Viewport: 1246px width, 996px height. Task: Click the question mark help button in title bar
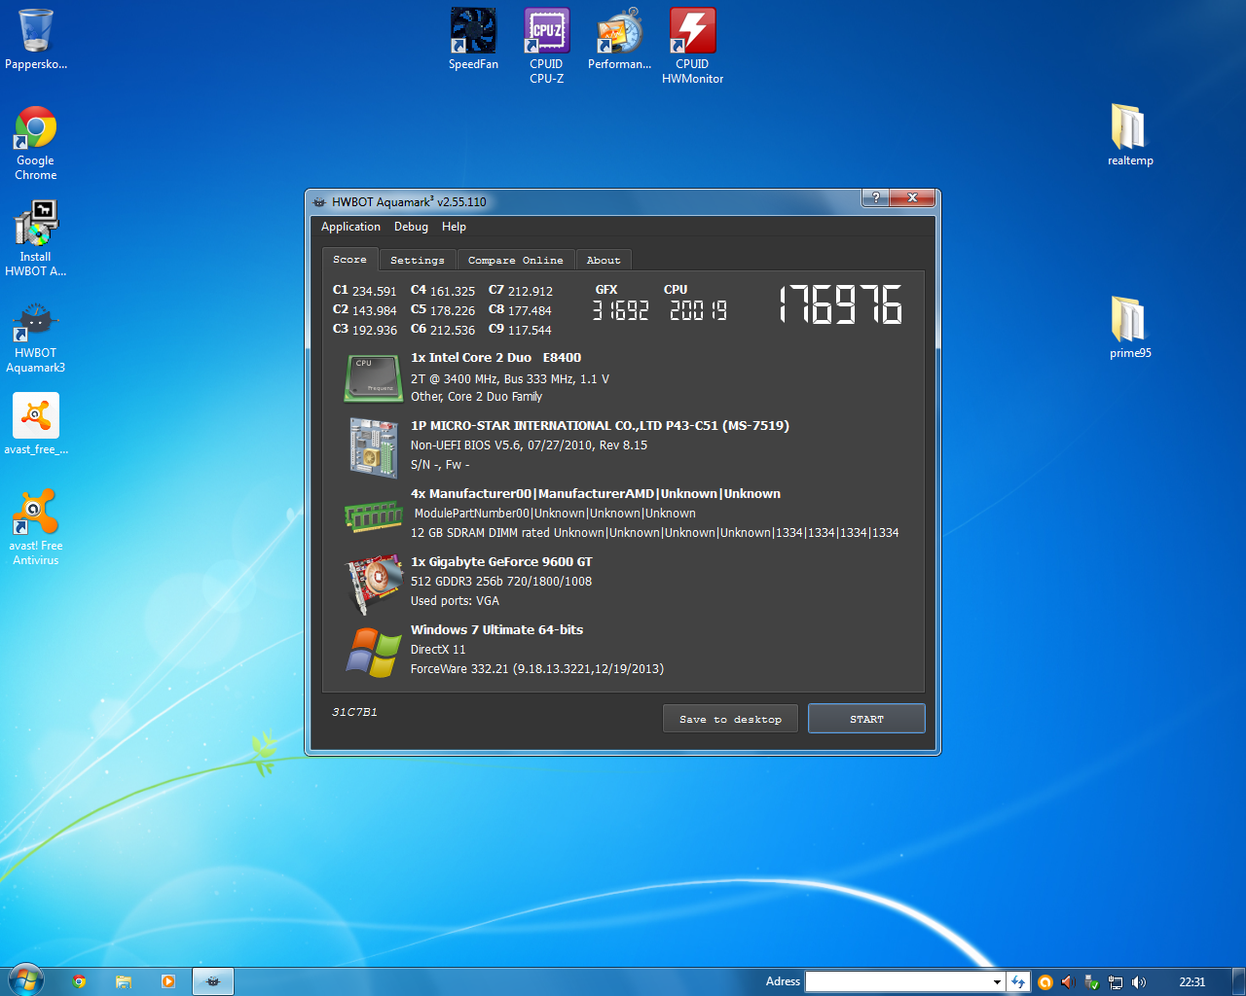point(875,197)
